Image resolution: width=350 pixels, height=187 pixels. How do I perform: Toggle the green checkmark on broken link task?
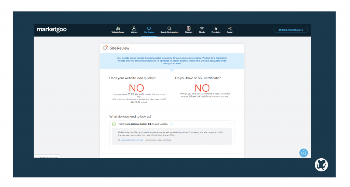(x=114, y=124)
